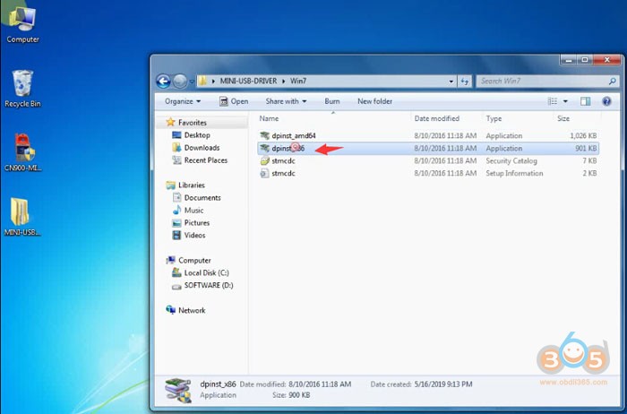Click the Security Catalog type cell

[511, 160]
